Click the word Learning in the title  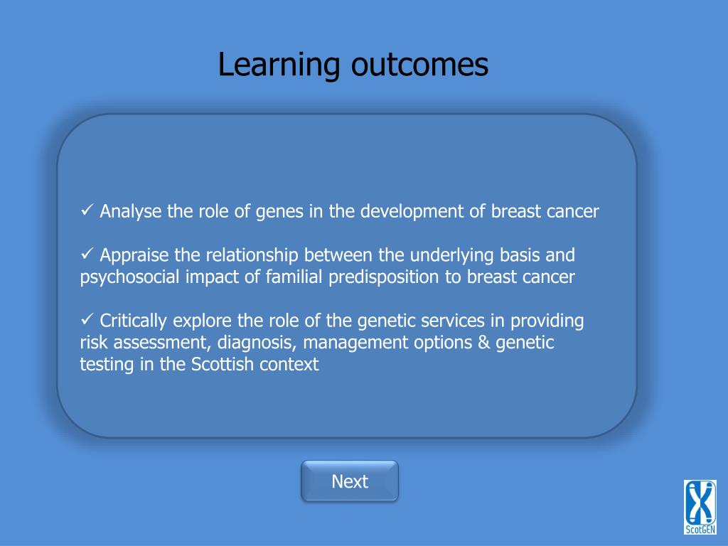point(279,65)
